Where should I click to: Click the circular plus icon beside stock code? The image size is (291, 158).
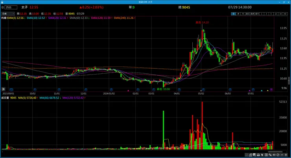pos(3,7)
